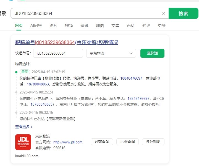Click the 禁运规则 button
The image size is (199, 167).
tap(153, 142)
